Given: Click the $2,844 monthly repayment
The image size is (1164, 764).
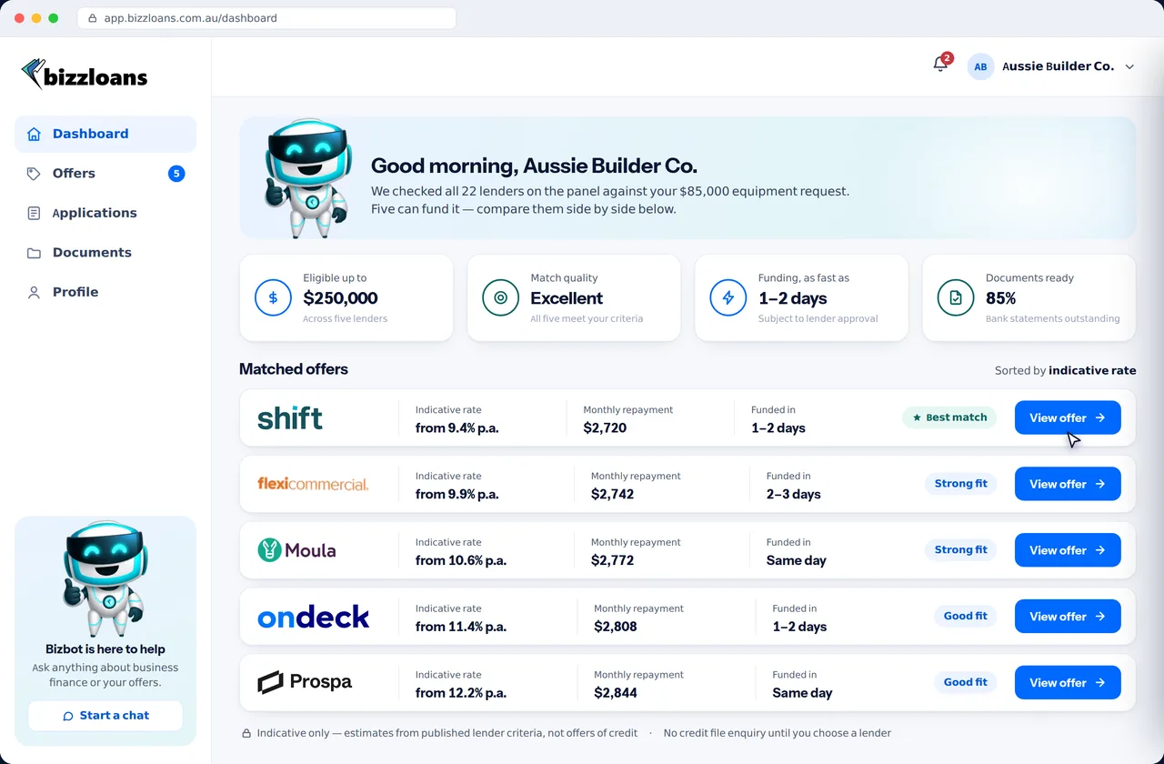Looking at the screenshot, I should coord(616,693).
